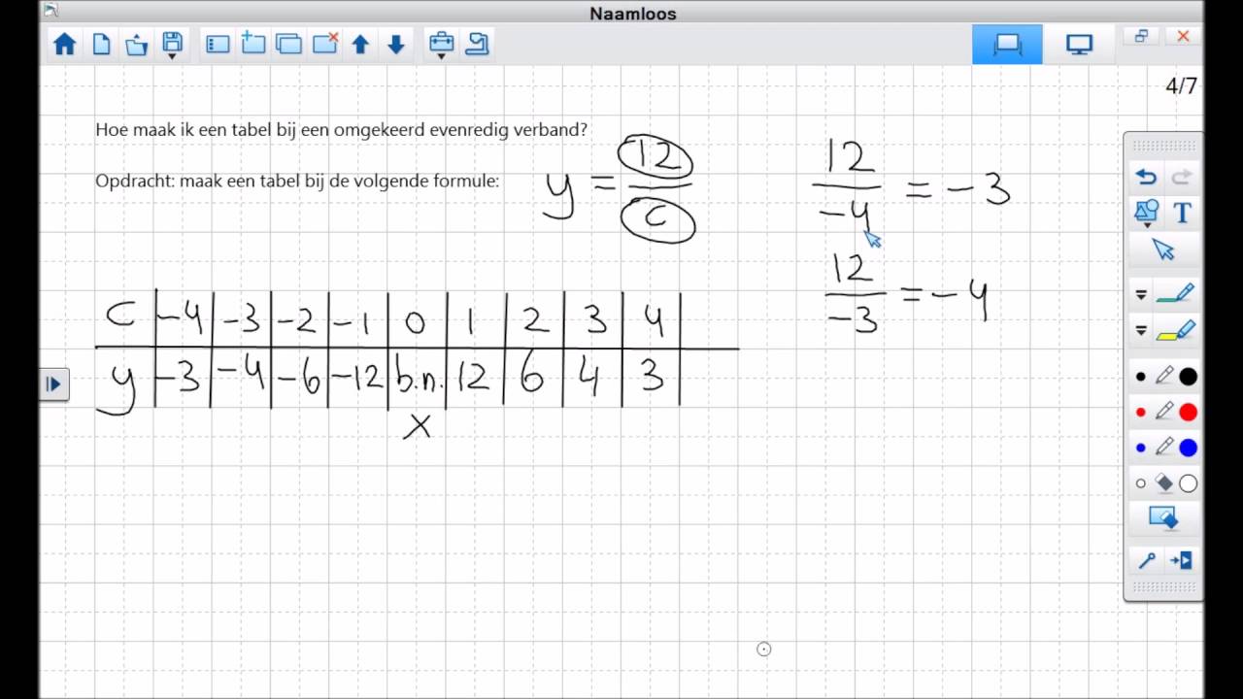Click the small app icon at top-left

(x=50, y=10)
